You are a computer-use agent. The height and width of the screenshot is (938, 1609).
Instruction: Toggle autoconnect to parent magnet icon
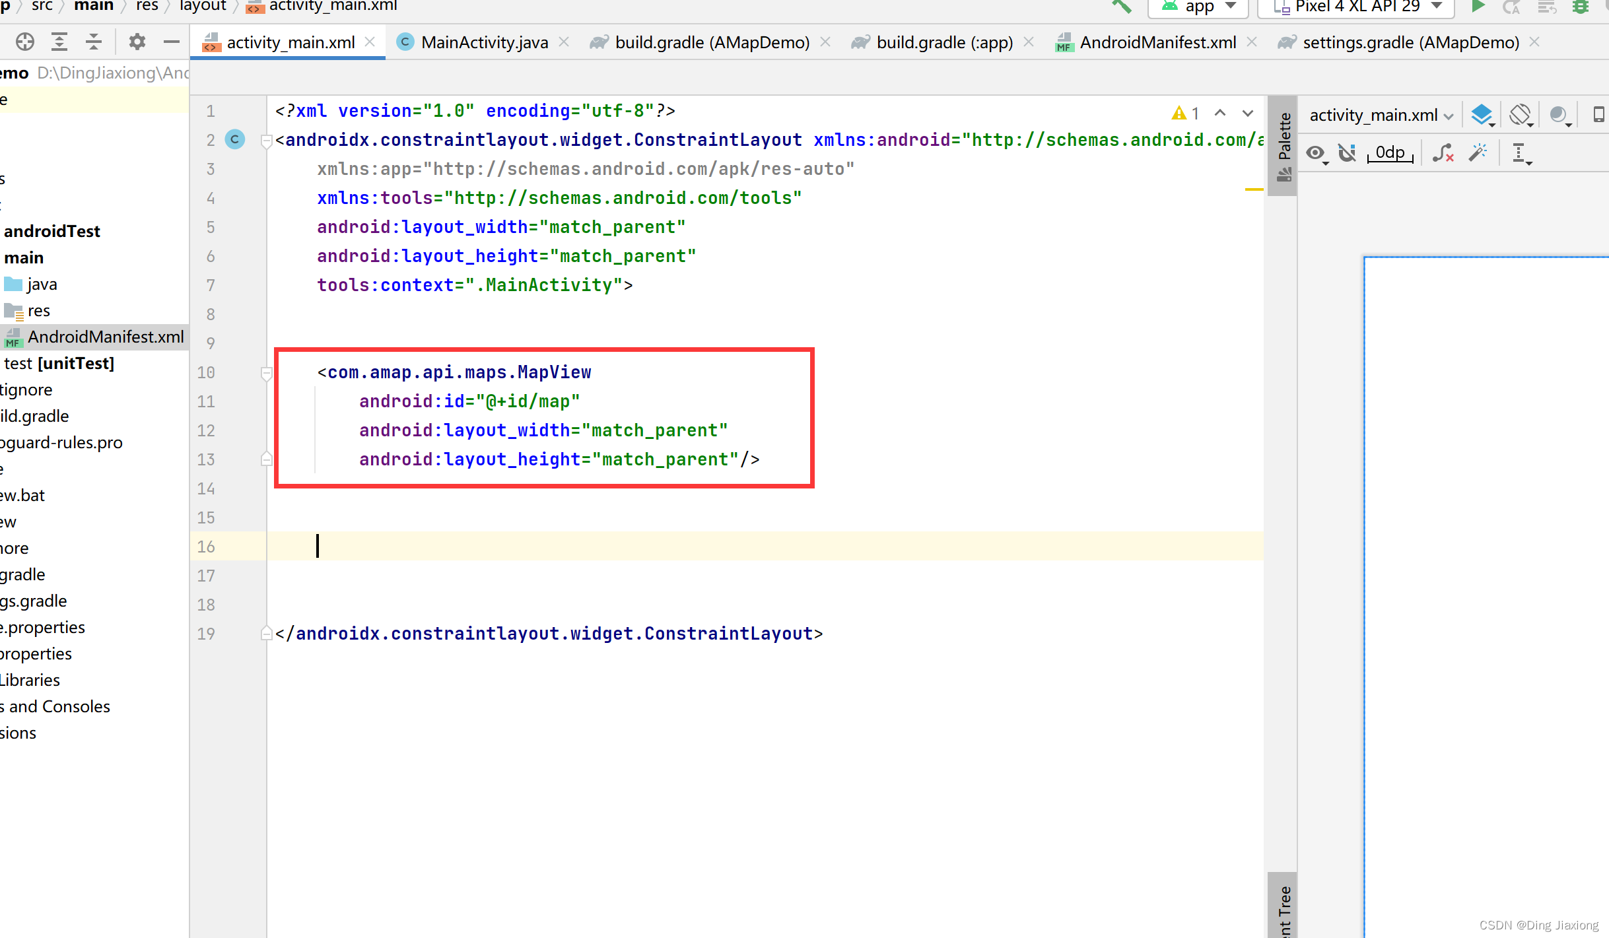click(1347, 153)
